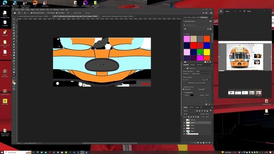Collapse the Couleurs section in library
This screenshot has height=154, width=274.
(x=184, y=34)
